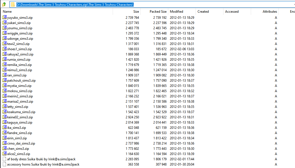Click the accessory horns Suika sims3pack file icon
The height and width of the screenshot is (168, 295).
pyautogui.click(x=4, y=164)
